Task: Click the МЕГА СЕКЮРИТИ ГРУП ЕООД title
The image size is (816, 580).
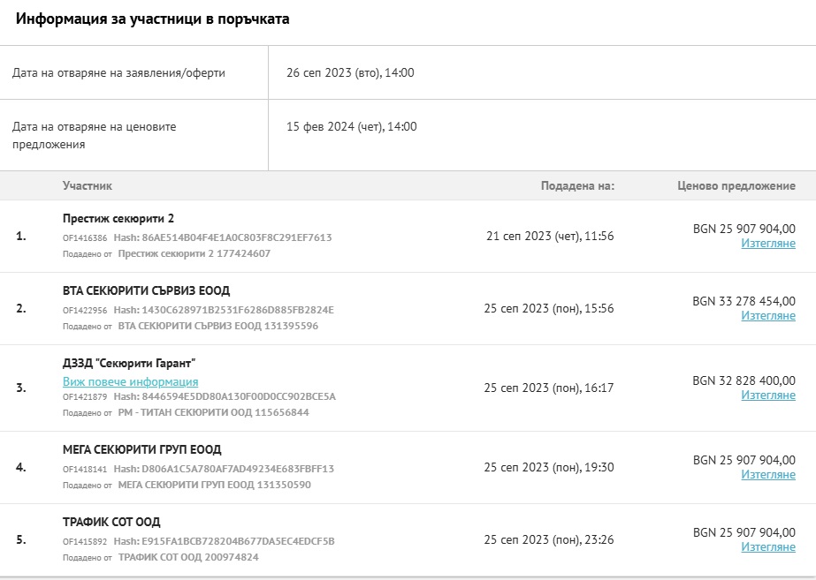Action: (x=141, y=450)
